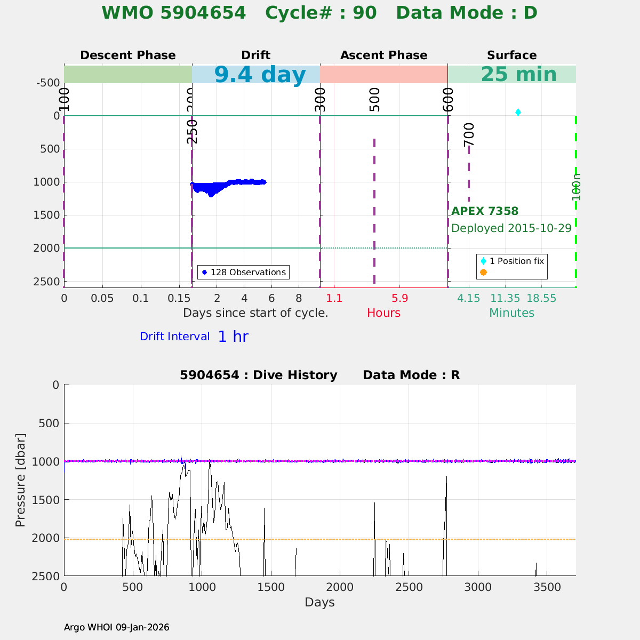This screenshot has width=640, height=640.
Task: Click the cyan position fix marker in Surface panel
Action: 518,112
